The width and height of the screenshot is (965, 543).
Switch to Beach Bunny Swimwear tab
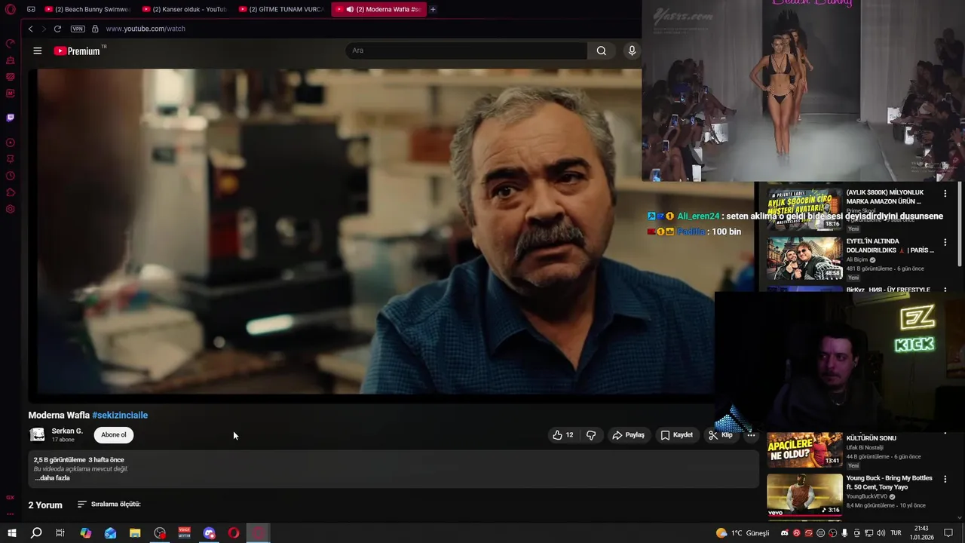tap(87, 9)
